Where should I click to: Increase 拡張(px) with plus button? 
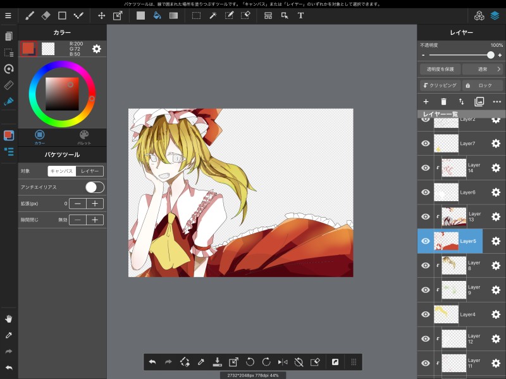[x=95, y=204]
